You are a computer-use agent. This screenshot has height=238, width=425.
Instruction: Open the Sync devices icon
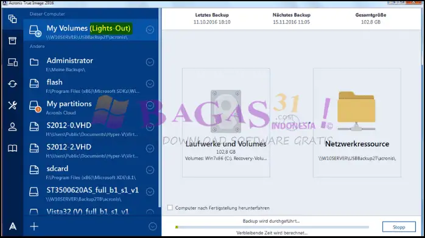point(12,62)
